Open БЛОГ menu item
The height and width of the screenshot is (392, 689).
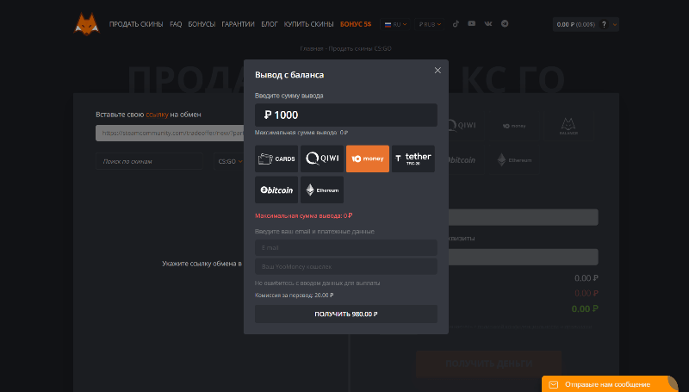pos(270,24)
